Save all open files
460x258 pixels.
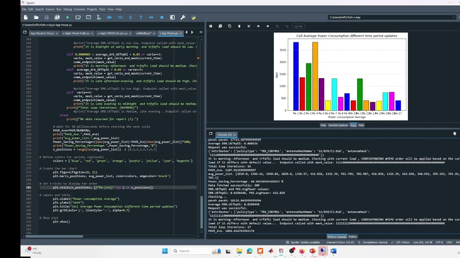57,17
